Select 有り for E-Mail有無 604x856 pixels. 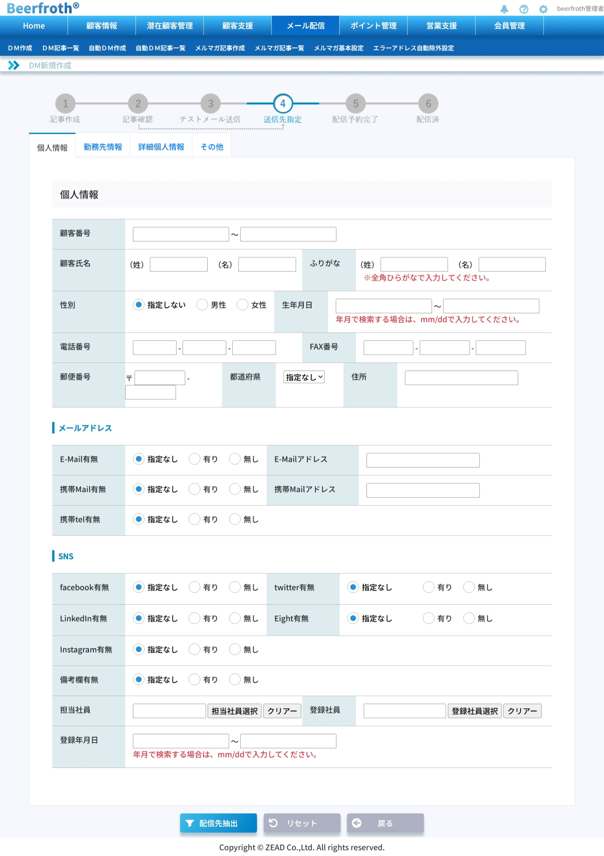click(x=194, y=459)
